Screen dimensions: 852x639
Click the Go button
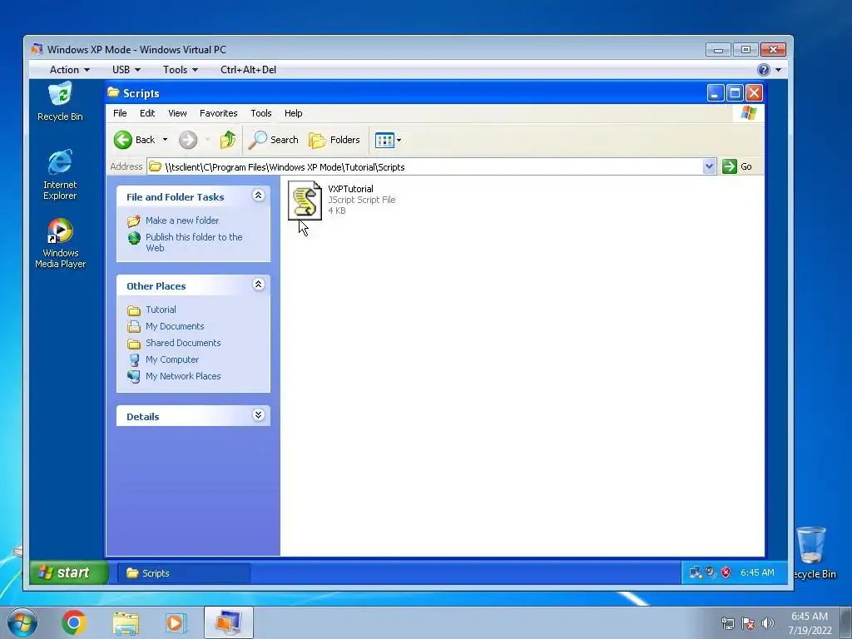737,166
